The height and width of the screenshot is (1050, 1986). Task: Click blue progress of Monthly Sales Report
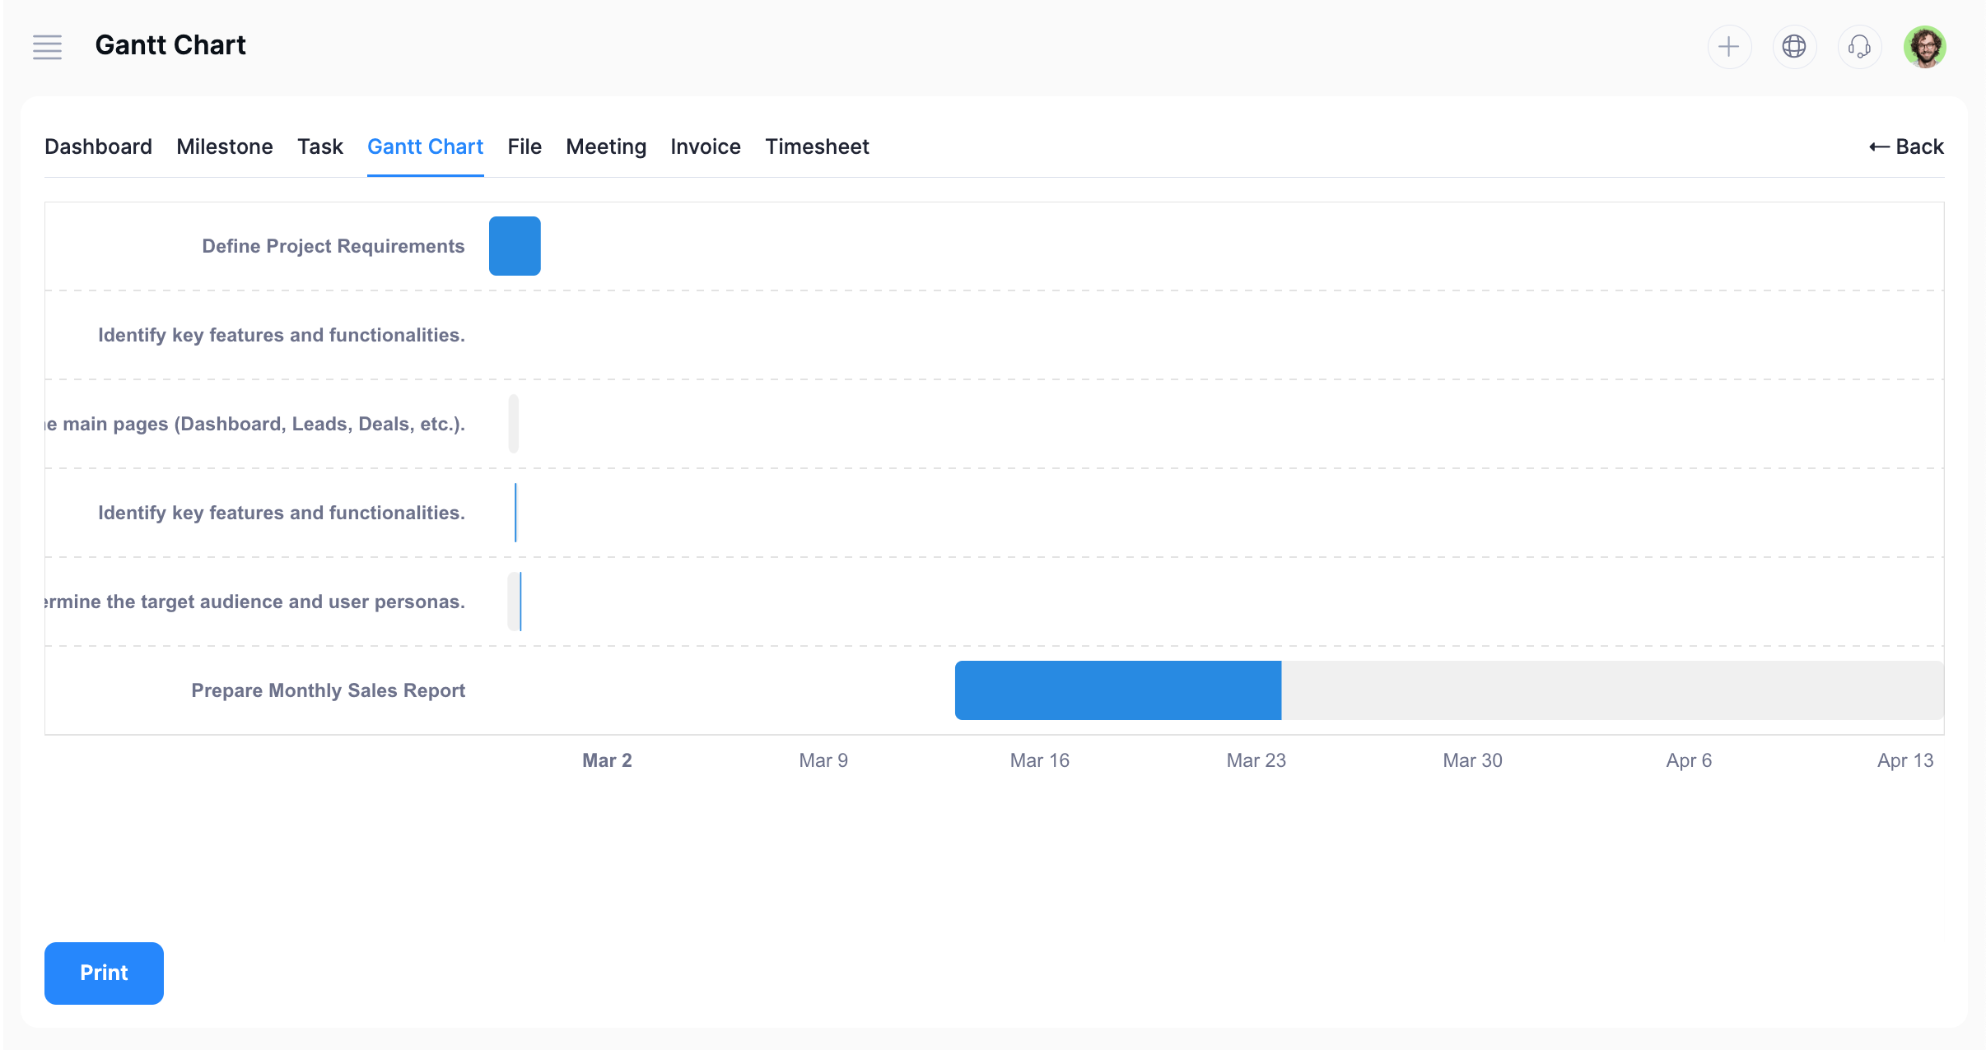pyautogui.click(x=1117, y=690)
